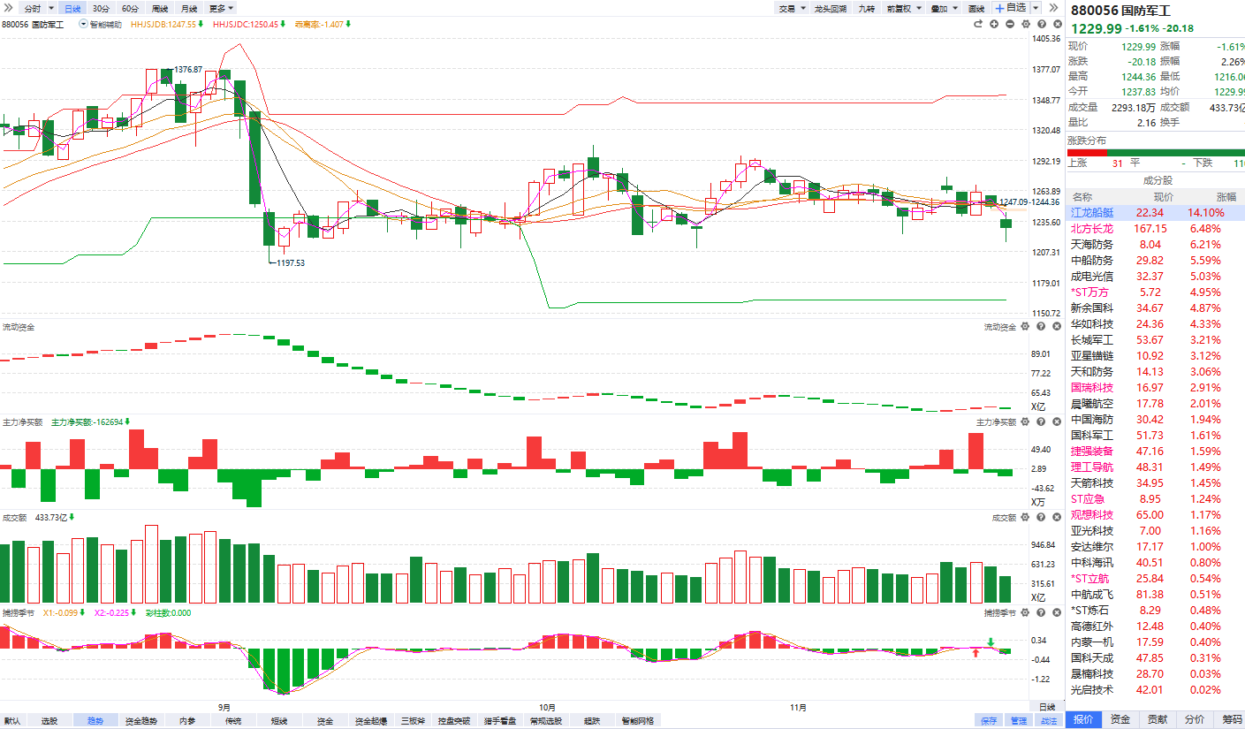Switch to the 60分 period
The height and width of the screenshot is (729, 1245).
(x=130, y=8)
